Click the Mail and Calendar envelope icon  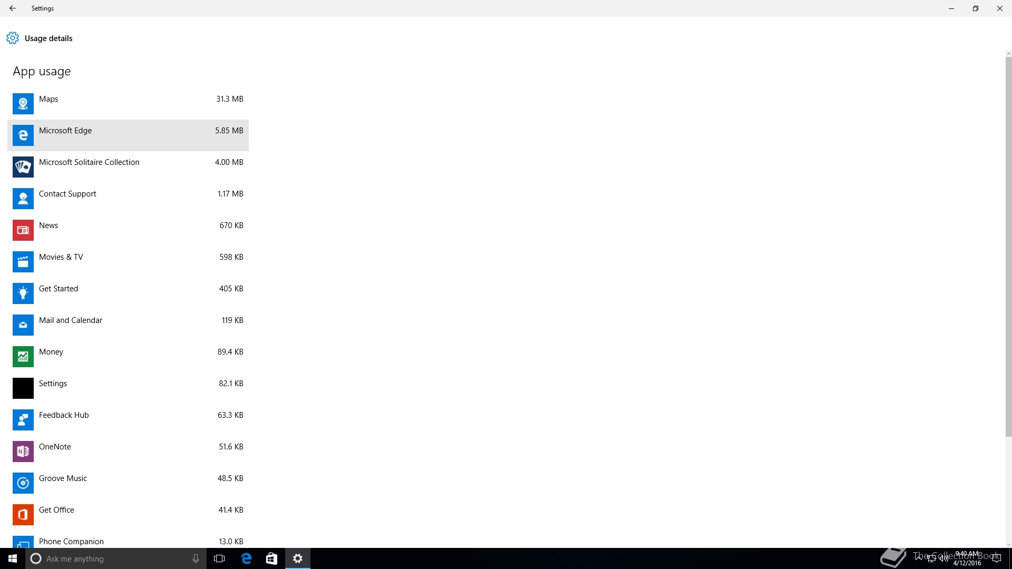click(x=23, y=325)
